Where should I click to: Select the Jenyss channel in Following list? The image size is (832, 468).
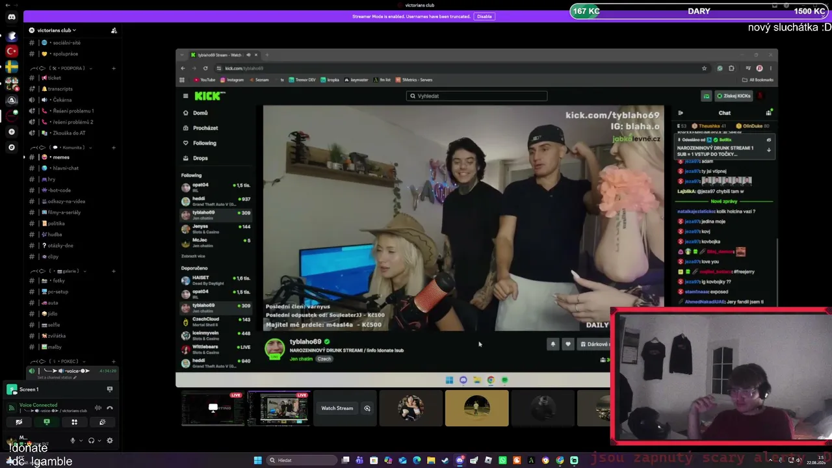pos(216,229)
